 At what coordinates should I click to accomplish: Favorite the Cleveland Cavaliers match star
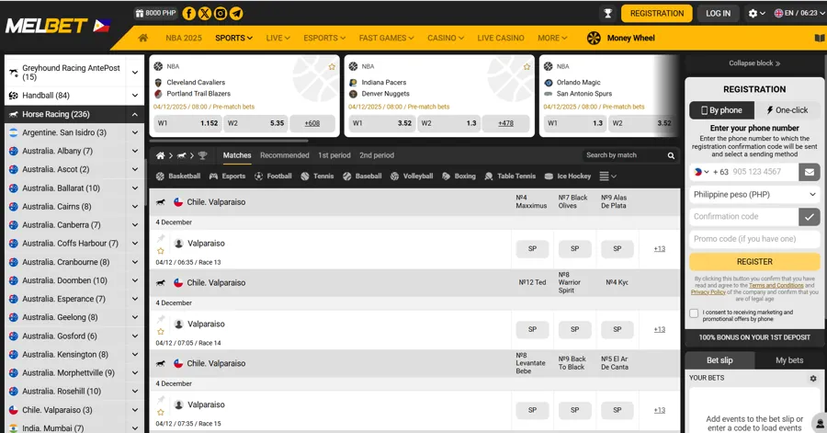[x=332, y=67]
